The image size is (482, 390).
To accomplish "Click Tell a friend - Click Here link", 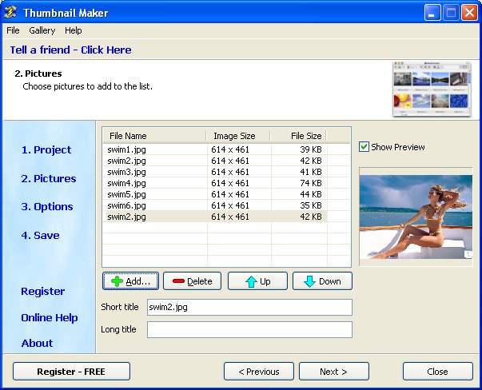I will click(70, 50).
